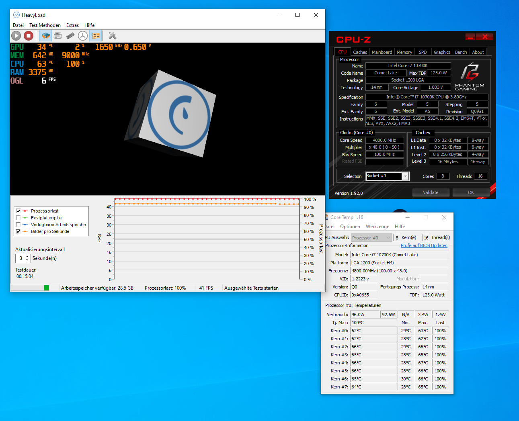
Task: Toggle GPU graphics card stress icon
Action: coord(96,36)
